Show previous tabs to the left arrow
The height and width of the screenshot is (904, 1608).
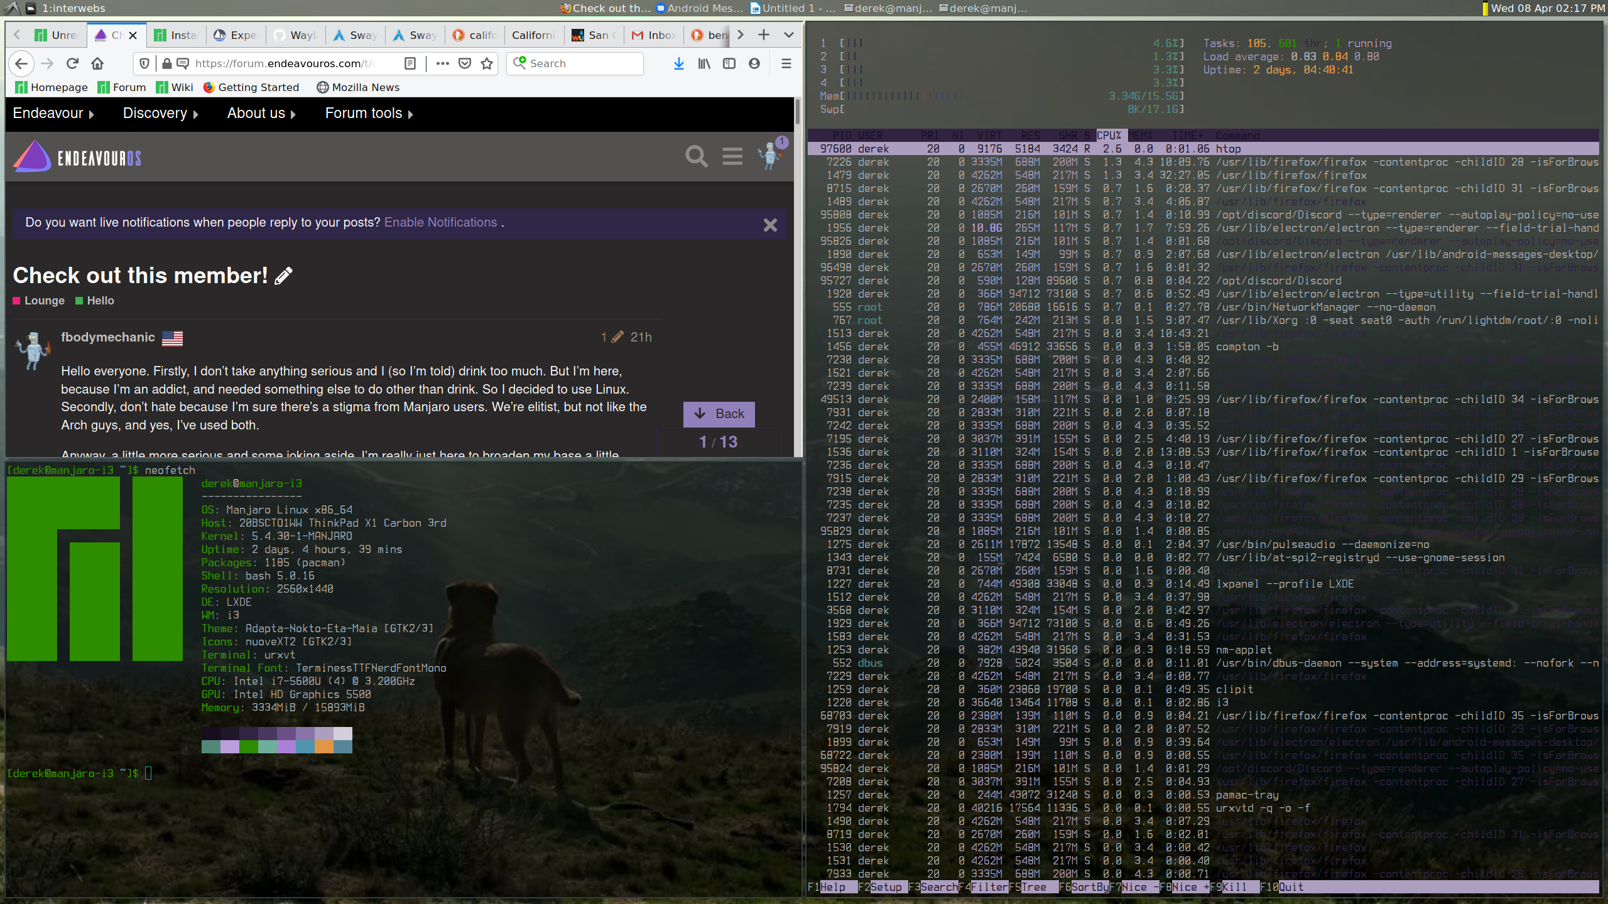(x=17, y=35)
